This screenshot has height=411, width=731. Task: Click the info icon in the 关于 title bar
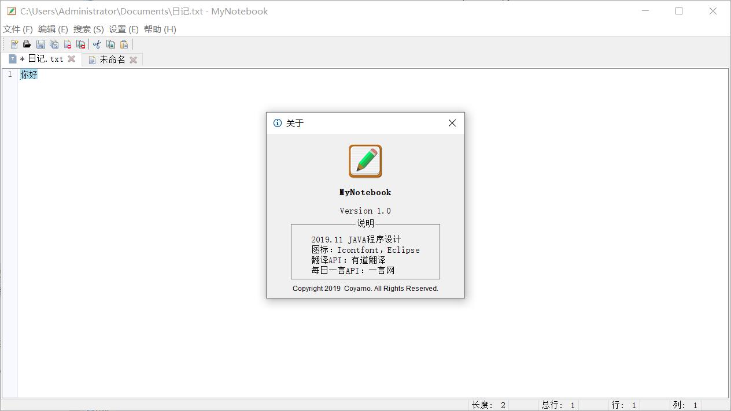point(278,123)
